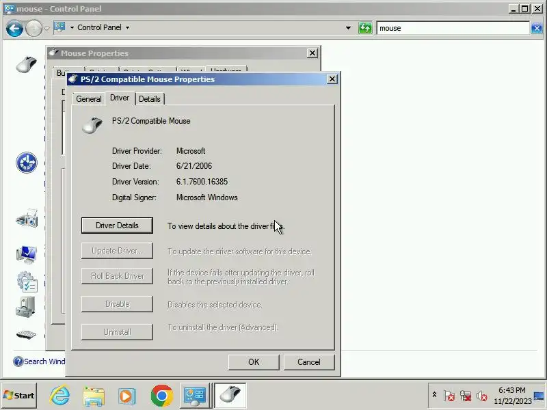Click OK in PS/2 Compatible Mouse Properties
This screenshot has height=410, width=547.
click(254, 362)
